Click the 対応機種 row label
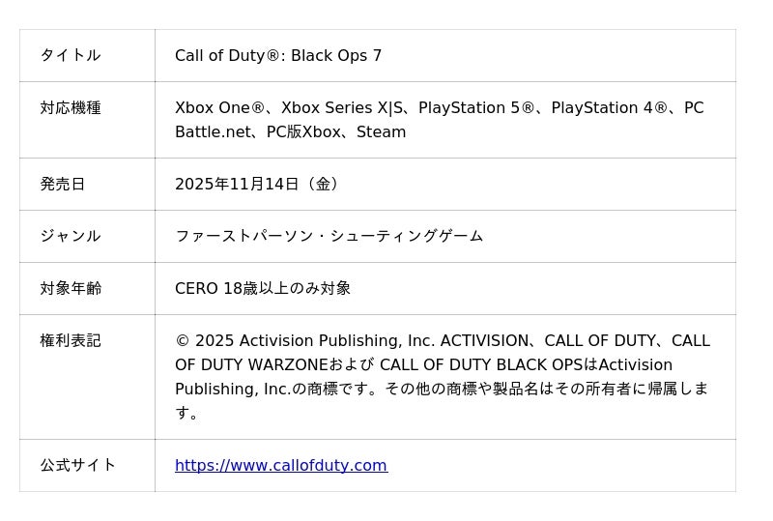The width and height of the screenshot is (773, 521). point(70,108)
